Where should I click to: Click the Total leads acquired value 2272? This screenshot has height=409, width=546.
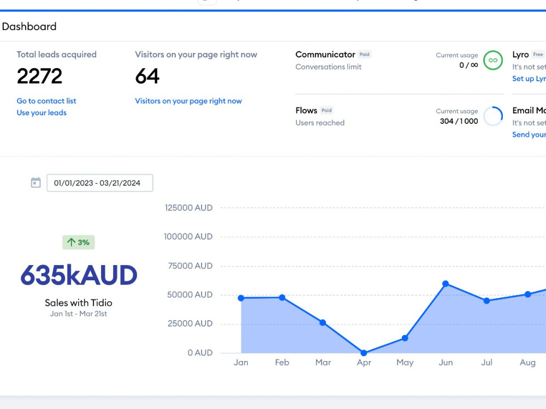pyautogui.click(x=40, y=76)
